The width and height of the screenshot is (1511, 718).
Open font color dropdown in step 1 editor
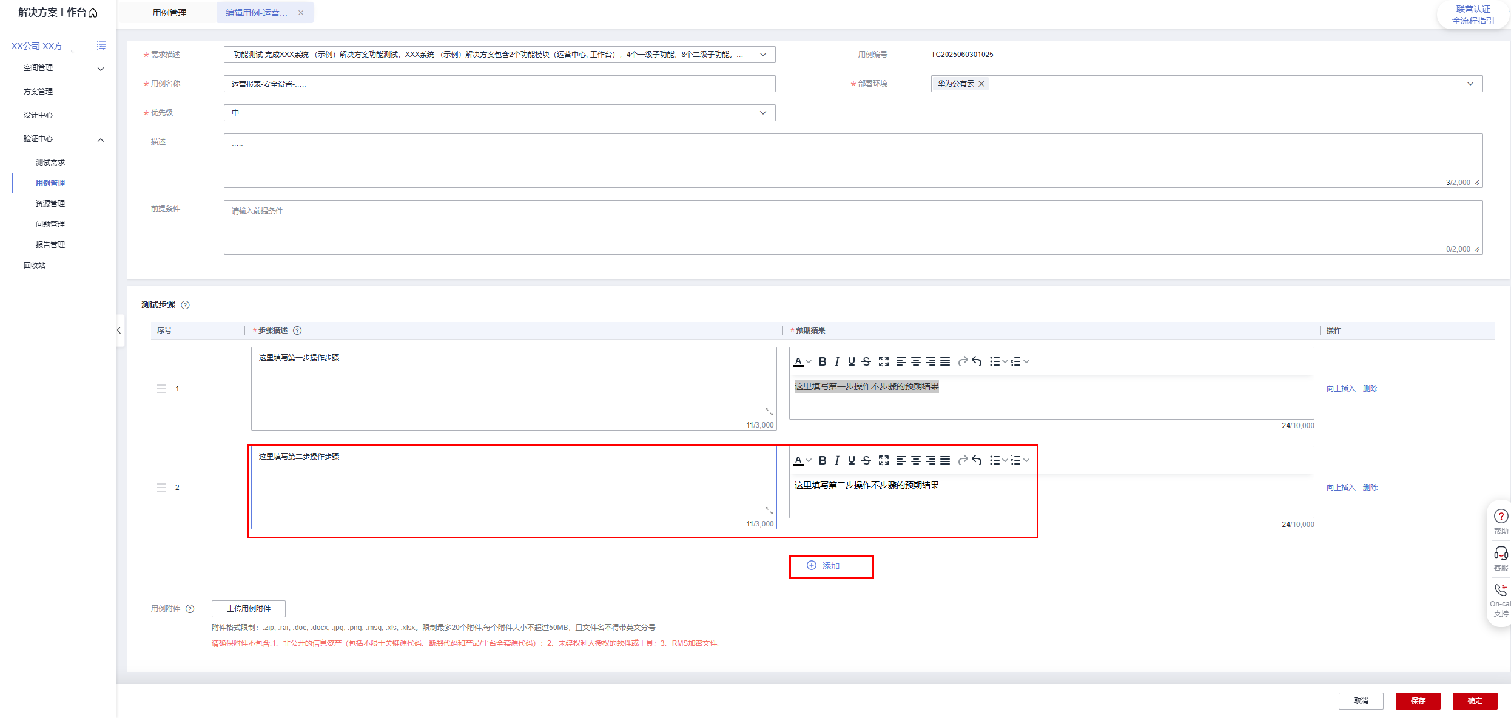point(809,361)
